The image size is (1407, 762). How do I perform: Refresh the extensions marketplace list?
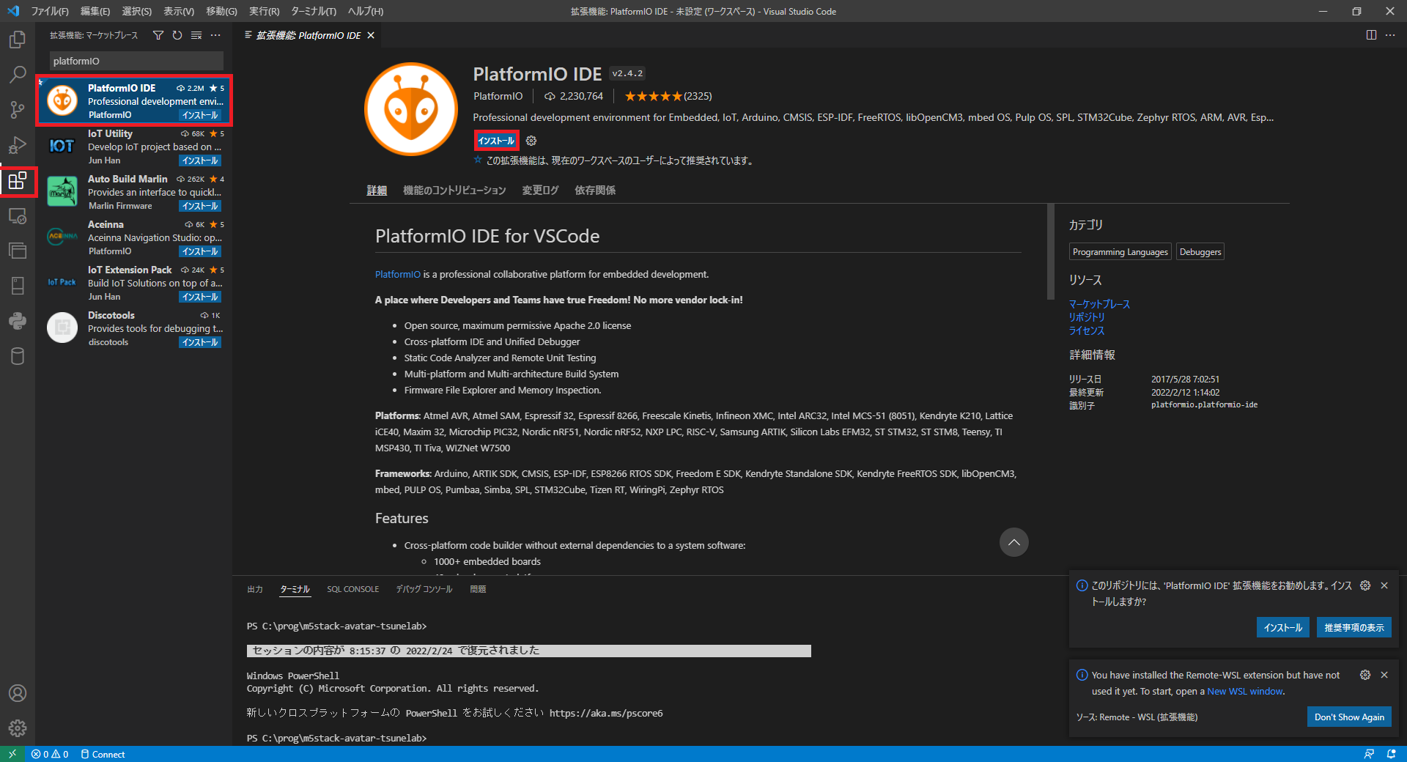177,34
